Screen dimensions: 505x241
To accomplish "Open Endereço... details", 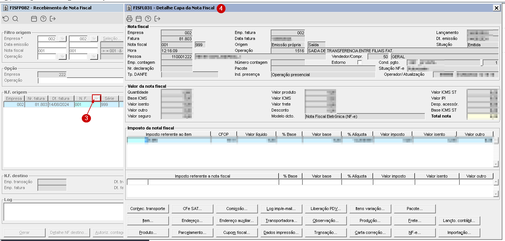I will pos(192,220).
